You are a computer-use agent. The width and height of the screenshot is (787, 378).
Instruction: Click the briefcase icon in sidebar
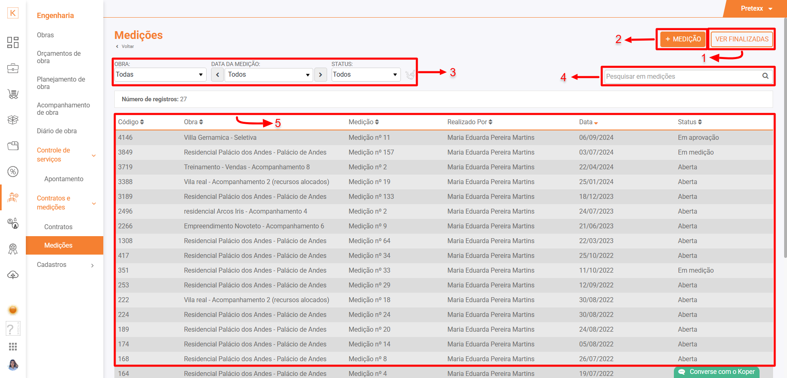pos(13,68)
